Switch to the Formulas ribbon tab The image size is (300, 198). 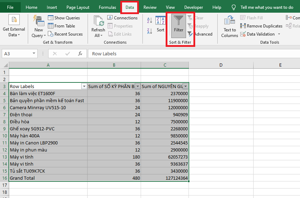[107, 7]
